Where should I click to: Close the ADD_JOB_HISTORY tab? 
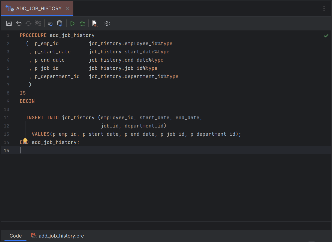pos(67,8)
